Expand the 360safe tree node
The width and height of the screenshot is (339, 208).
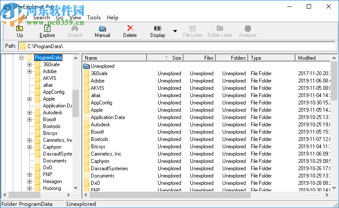pyautogui.click(x=29, y=64)
